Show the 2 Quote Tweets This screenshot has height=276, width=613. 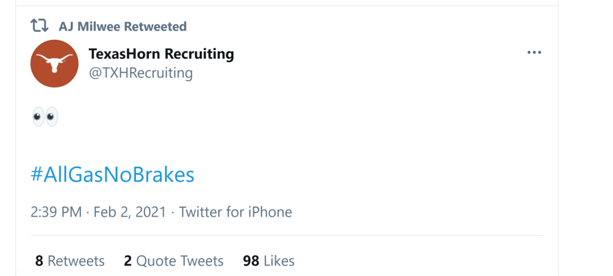[x=173, y=261]
